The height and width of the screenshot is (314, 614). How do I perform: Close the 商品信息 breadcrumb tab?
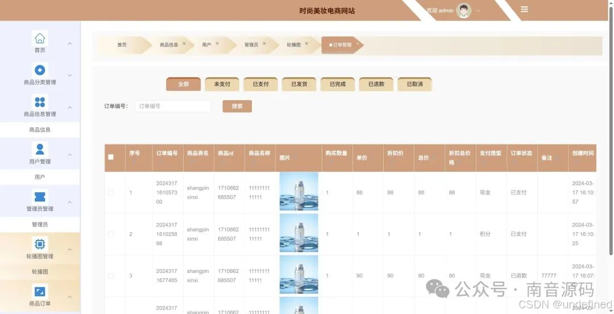coord(184,43)
